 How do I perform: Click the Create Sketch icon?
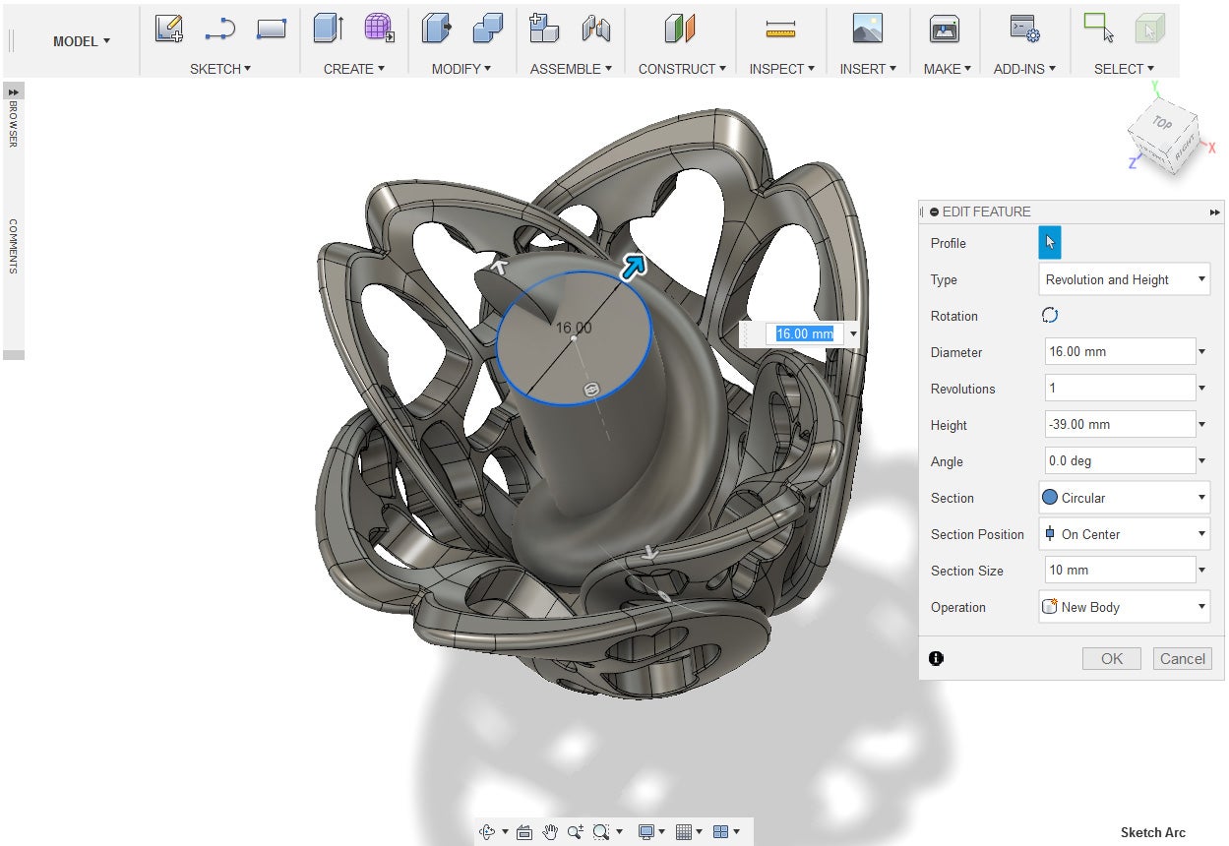pos(169,30)
